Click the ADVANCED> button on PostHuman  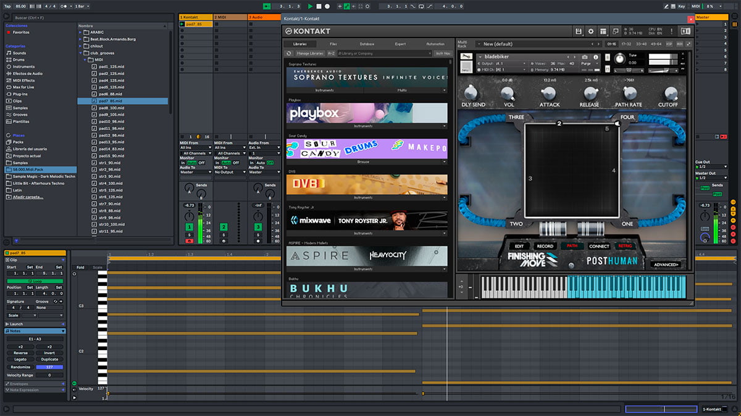tap(665, 264)
